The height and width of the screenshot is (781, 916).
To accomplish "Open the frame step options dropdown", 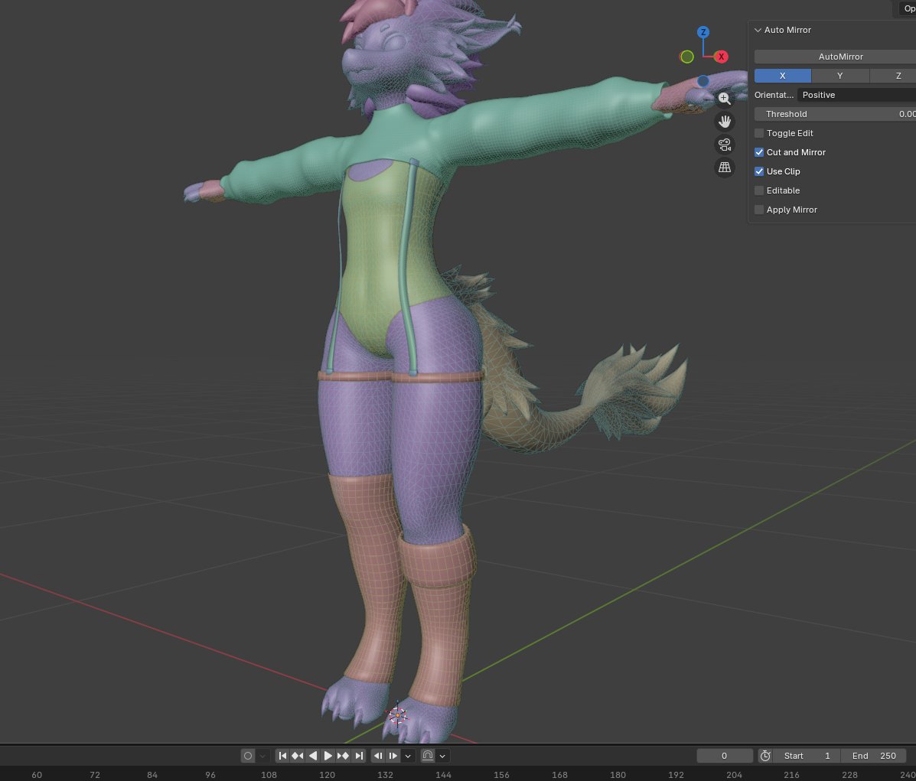I will (x=408, y=756).
